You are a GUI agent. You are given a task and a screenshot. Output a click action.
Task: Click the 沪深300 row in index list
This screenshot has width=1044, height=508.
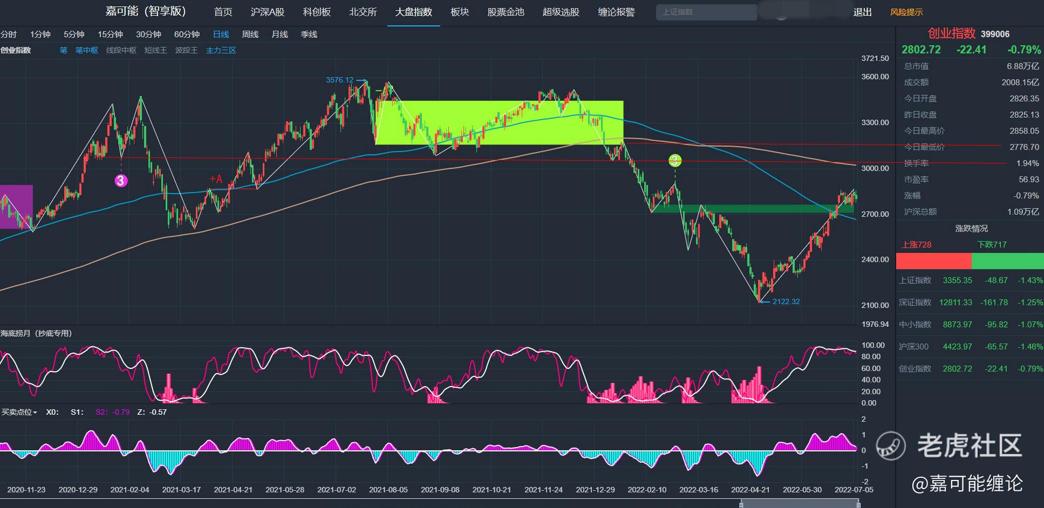[970, 347]
